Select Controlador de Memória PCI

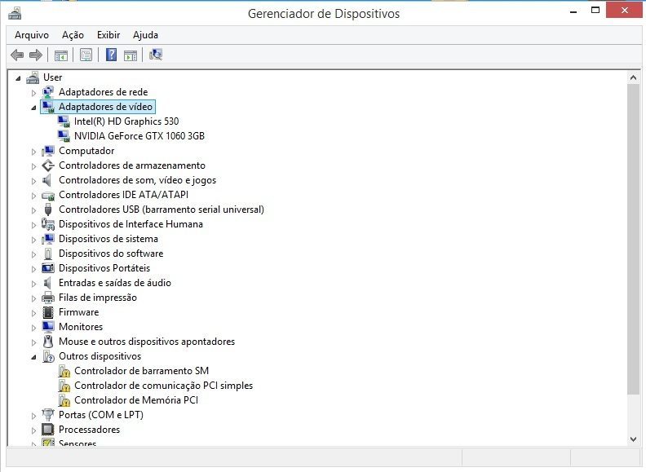coord(136,400)
